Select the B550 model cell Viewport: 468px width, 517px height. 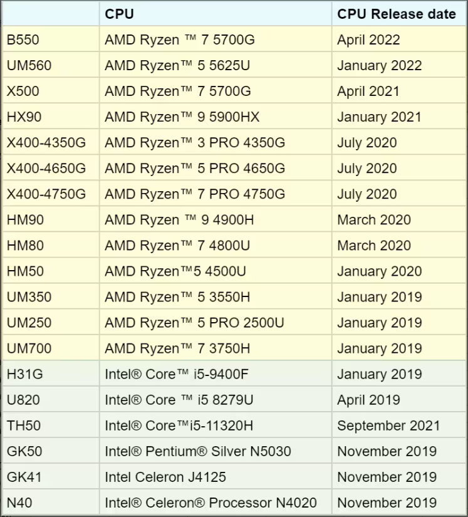[x=23, y=40]
